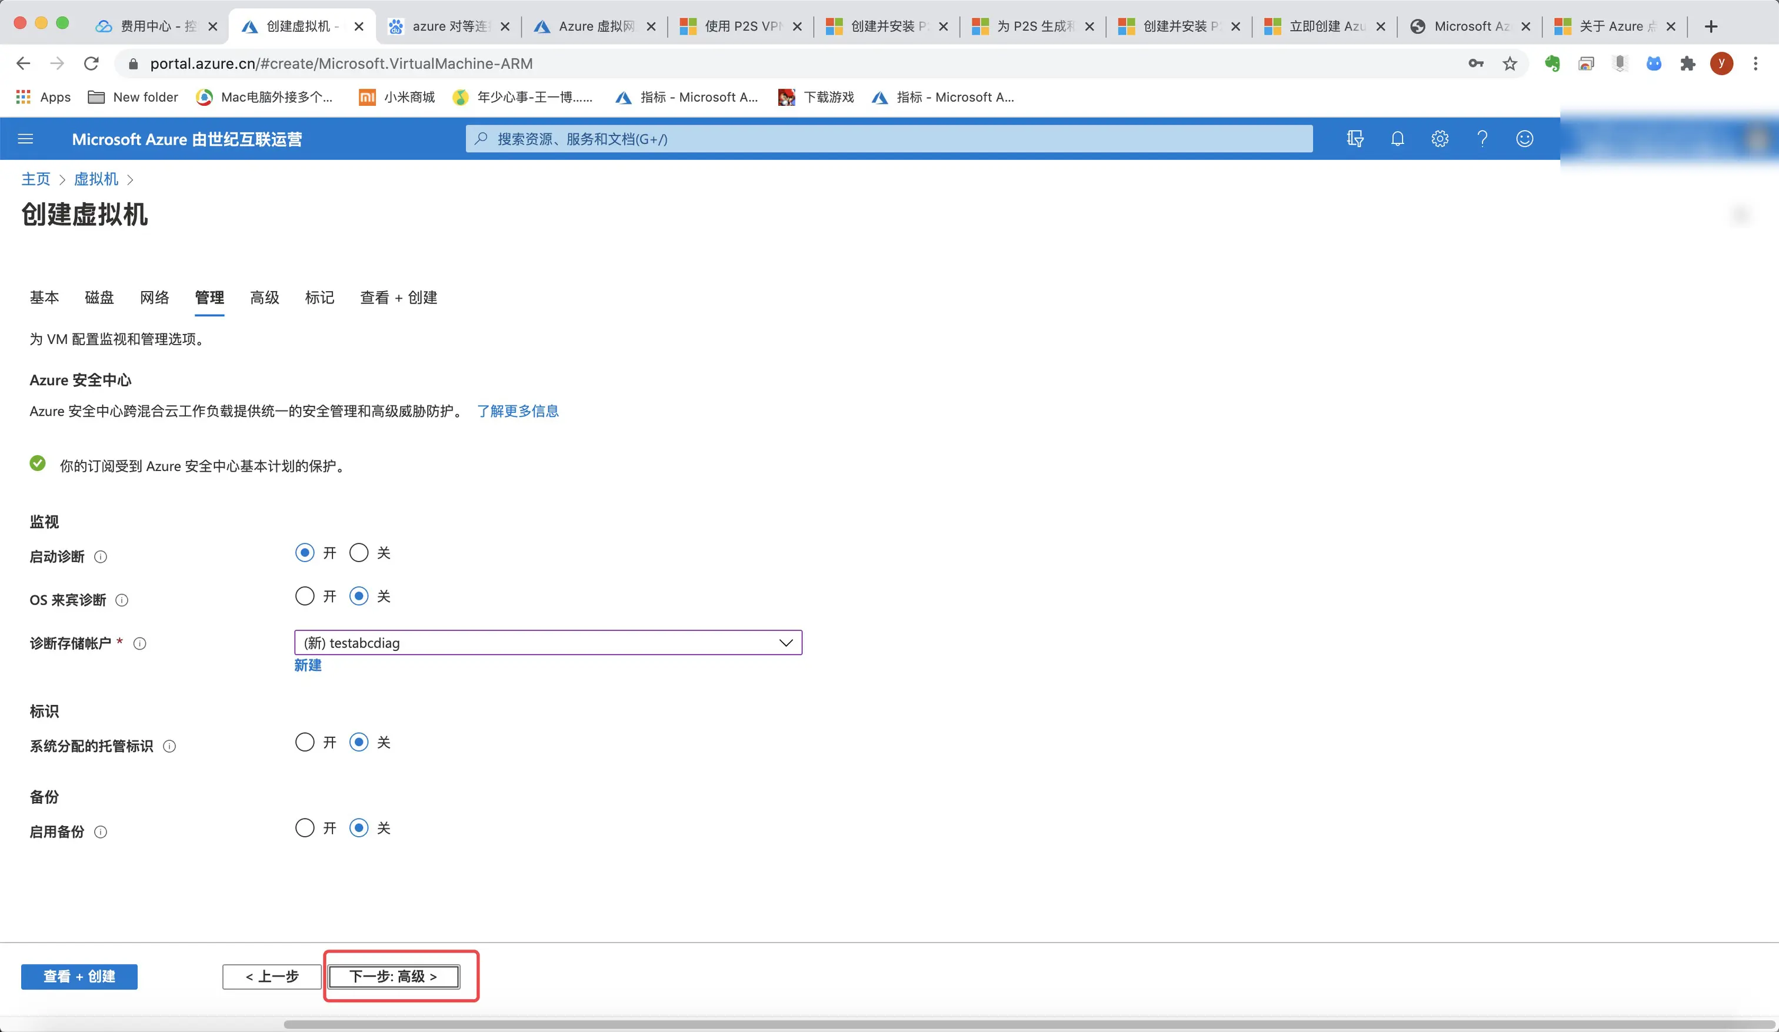
Task: Open the feedback smiley icon
Action: tap(1524, 139)
